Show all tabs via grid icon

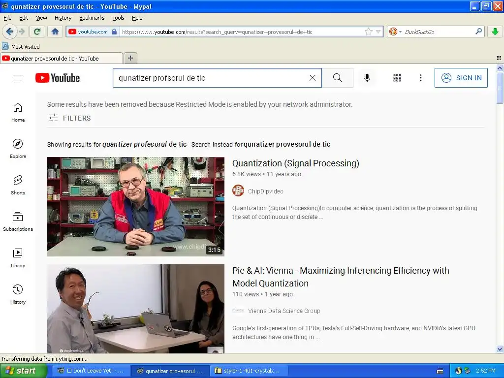coord(499,58)
